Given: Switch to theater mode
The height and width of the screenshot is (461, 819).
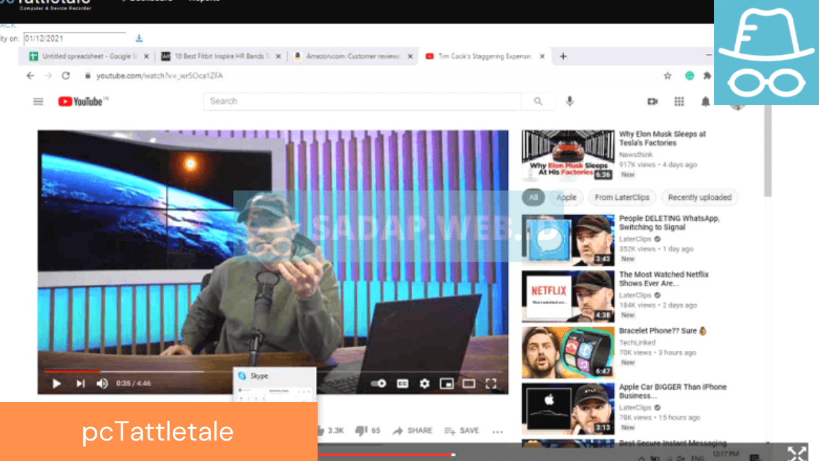Looking at the screenshot, I should pos(469,384).
